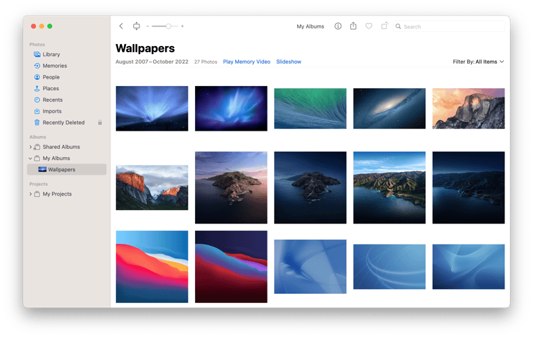Screen dimensions: 533x338
Task: Expand the Shared Albums chevron
Action: pyautogui.click(x=30, y=147)
